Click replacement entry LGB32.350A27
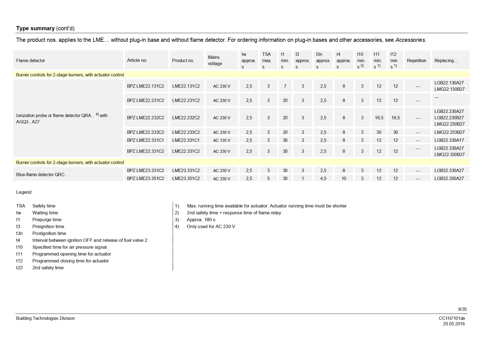 coord(449,178)
